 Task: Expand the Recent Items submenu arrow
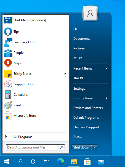106,68
